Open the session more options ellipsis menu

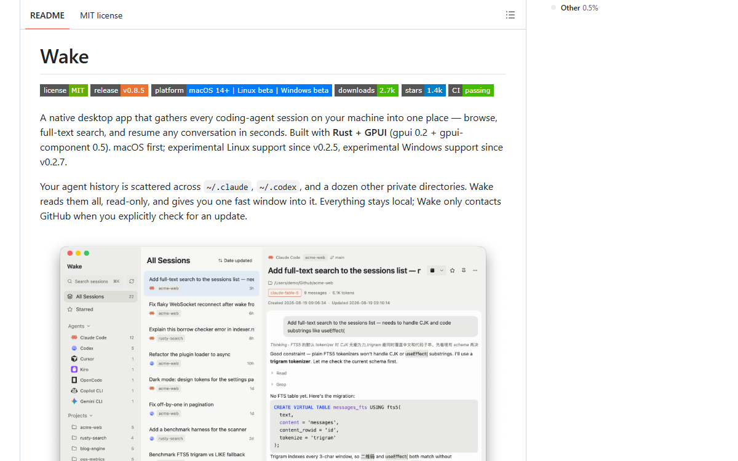474,270
